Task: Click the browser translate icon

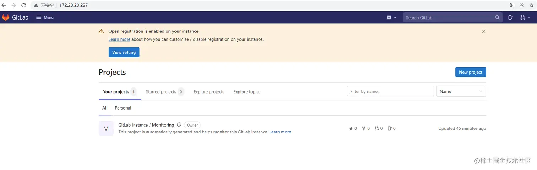Action: point(512,5)
